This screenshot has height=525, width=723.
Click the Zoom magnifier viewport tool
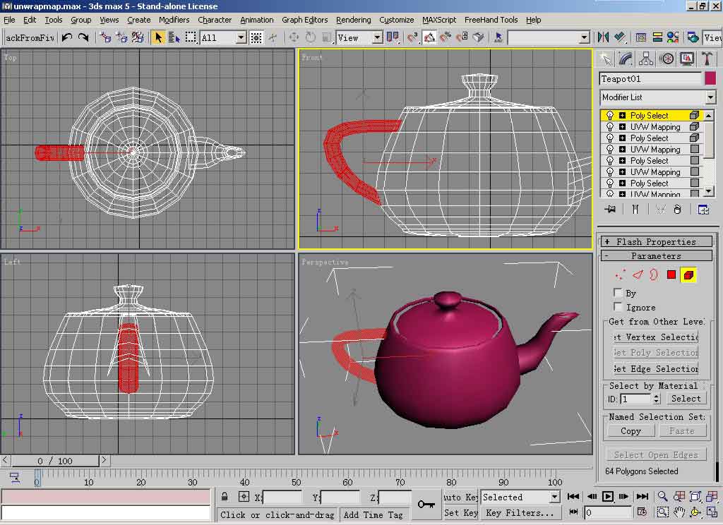(662, 497)
